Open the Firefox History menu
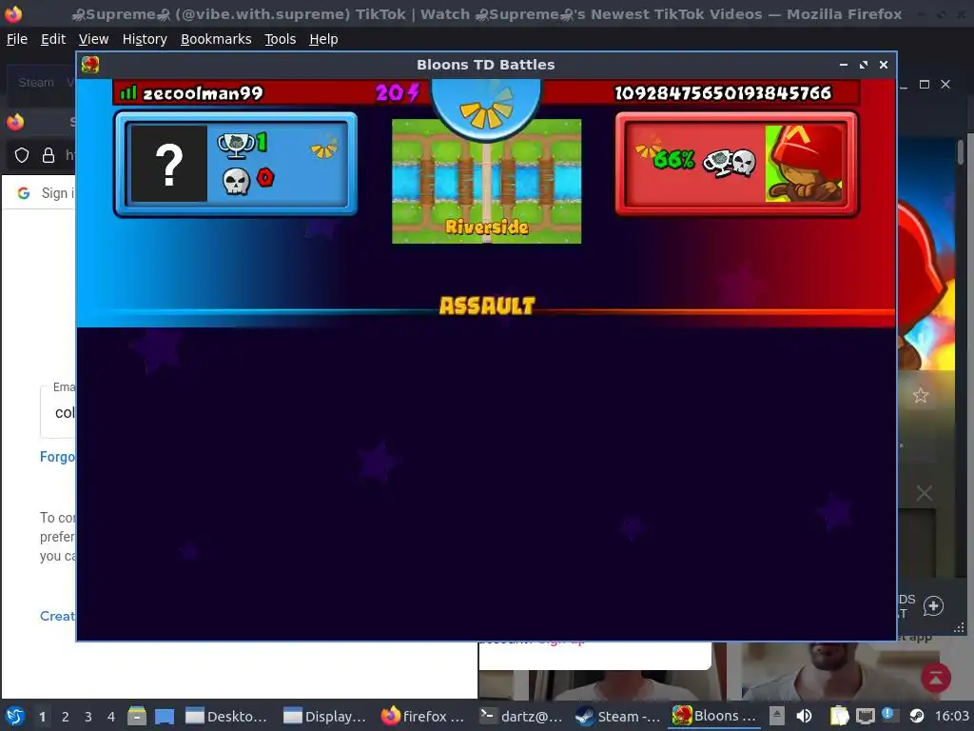 pyautogui.click(x=145, y=39)
